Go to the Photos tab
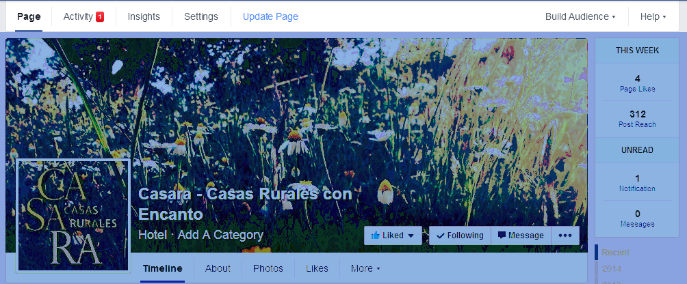The image size is (687, 284). coord(268,268)
